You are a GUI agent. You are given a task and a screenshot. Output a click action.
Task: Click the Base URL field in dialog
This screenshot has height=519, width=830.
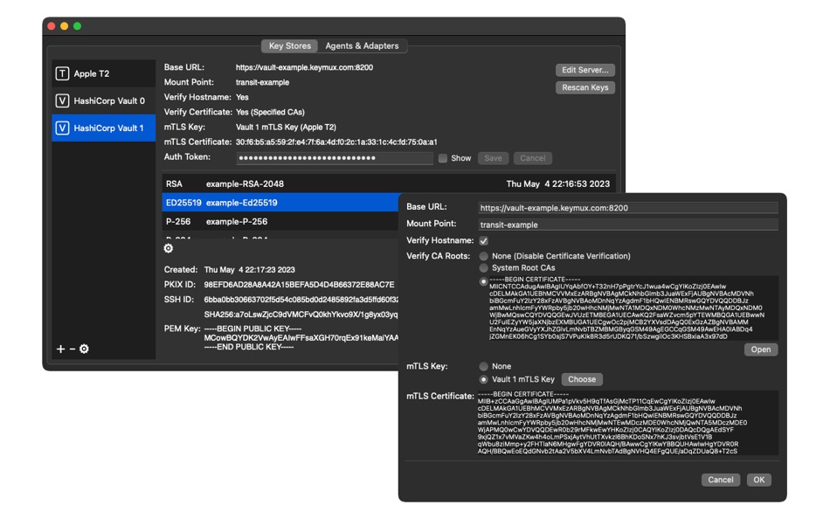(x=628, y=208)
